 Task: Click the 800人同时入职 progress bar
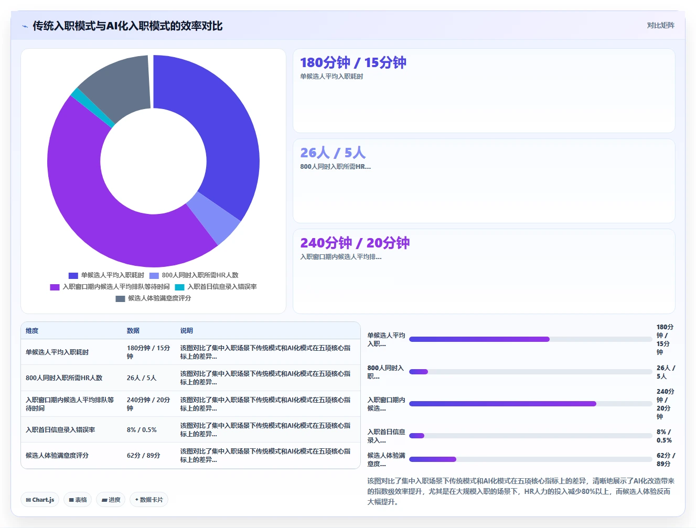point(530,372)
